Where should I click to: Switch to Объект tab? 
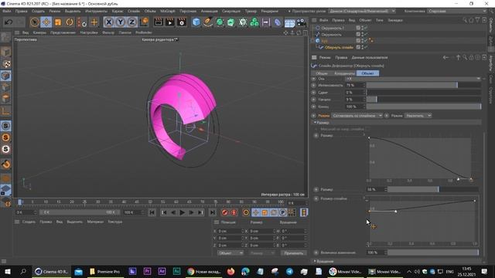[x=368, y=73]
